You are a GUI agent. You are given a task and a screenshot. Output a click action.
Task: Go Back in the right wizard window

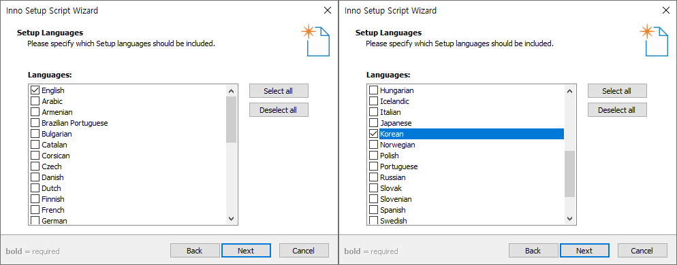[533, 250]
